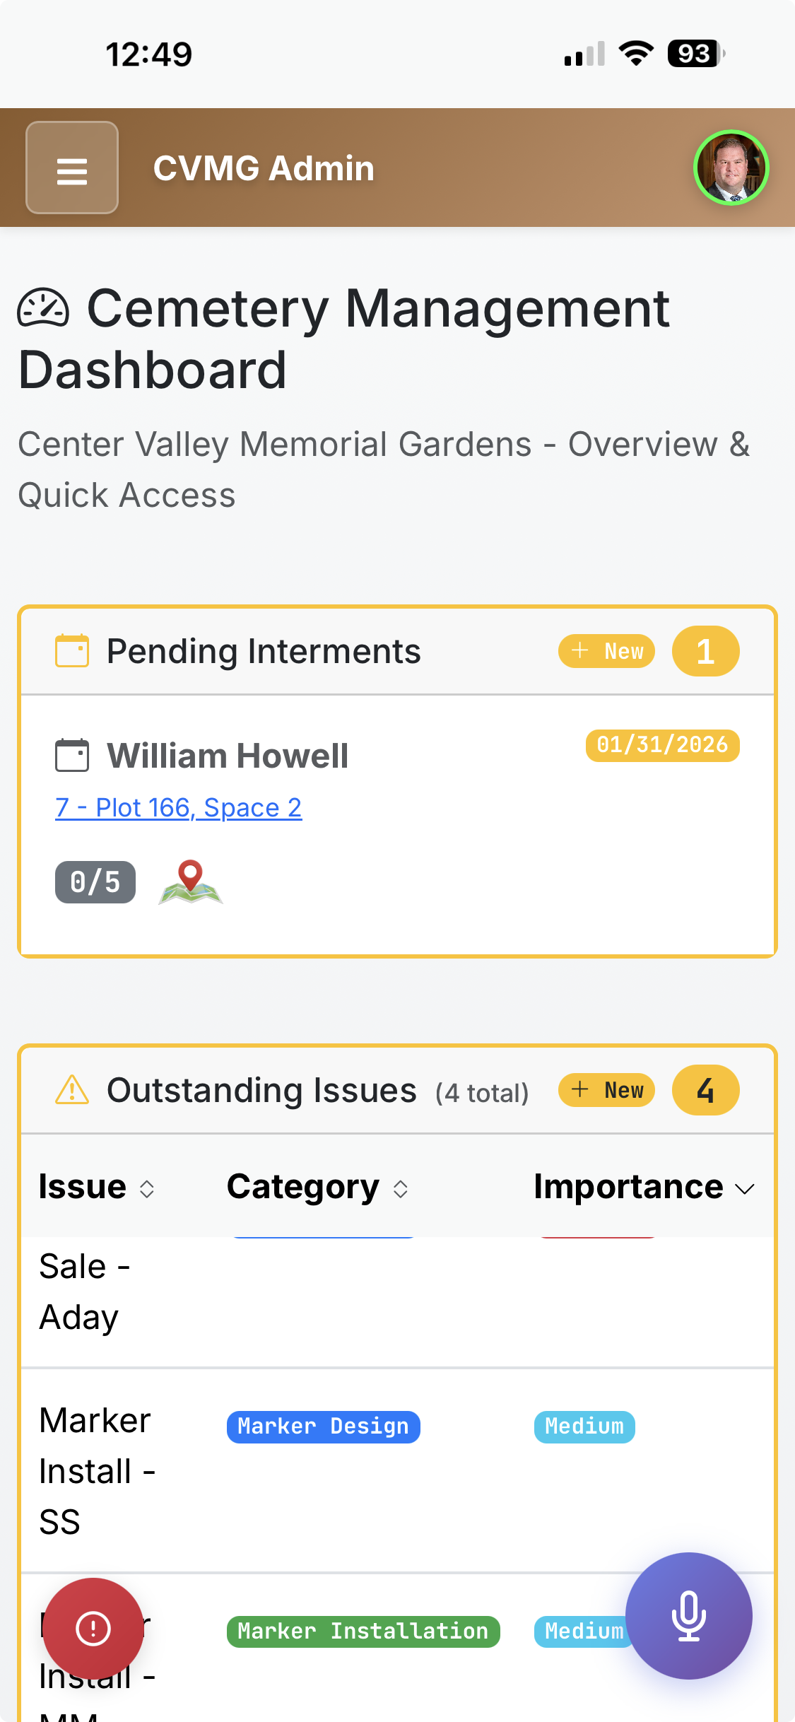Add New pending interment
795x1722 pixels.
[x=606, y=650]
